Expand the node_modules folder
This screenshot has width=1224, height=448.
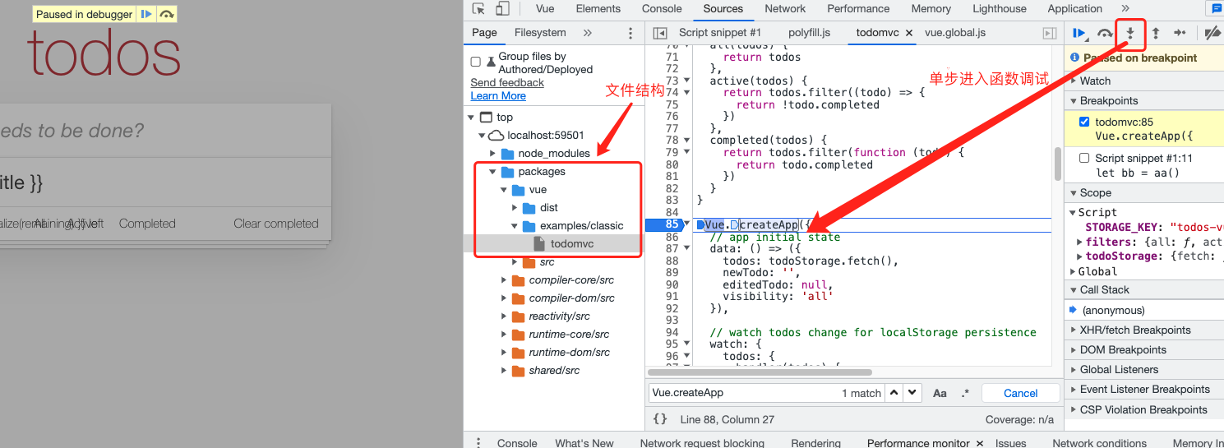click(x=493, y=154)
